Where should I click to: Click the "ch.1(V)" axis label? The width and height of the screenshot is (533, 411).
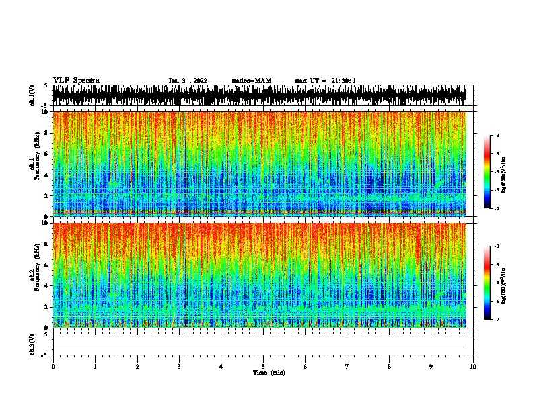(32, 95)
